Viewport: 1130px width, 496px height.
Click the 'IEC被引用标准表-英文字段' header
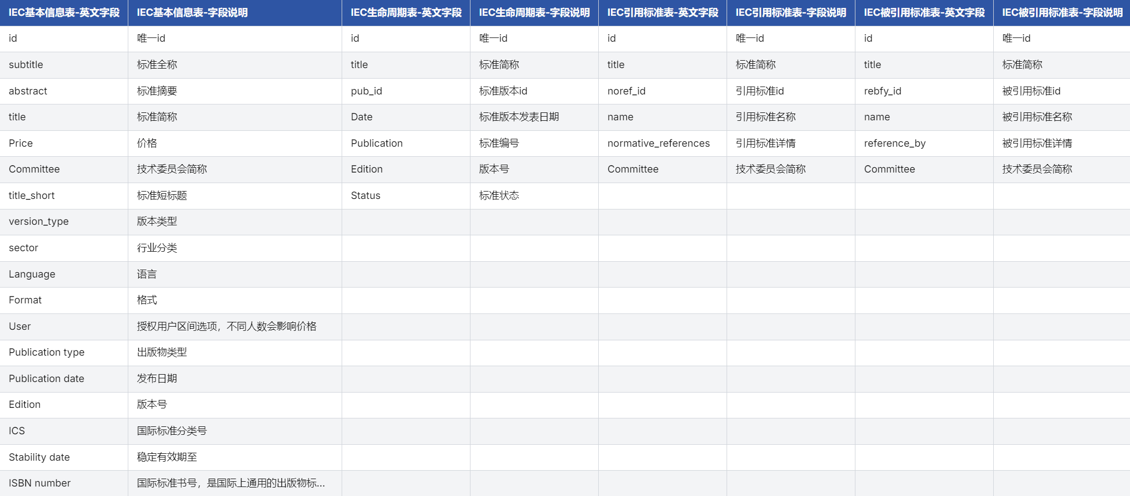[x=924, y=13]
